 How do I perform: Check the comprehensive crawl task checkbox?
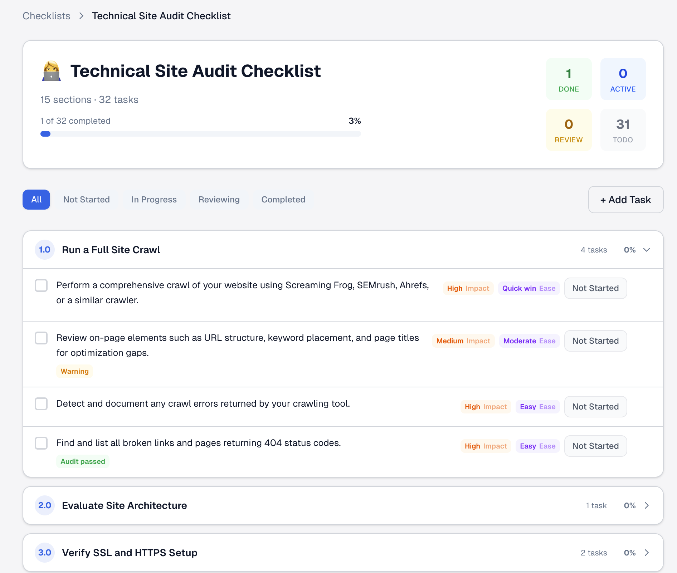[41, 285]
